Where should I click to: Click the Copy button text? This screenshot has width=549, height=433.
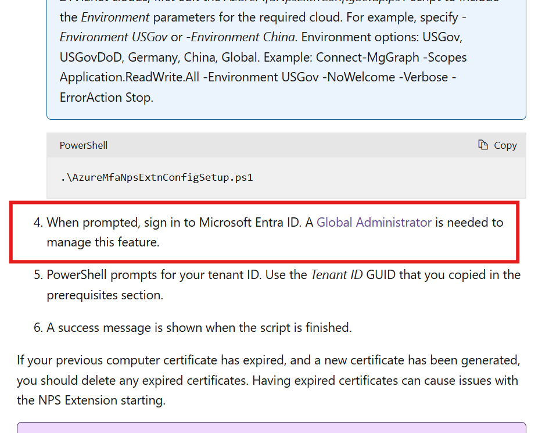505,145
